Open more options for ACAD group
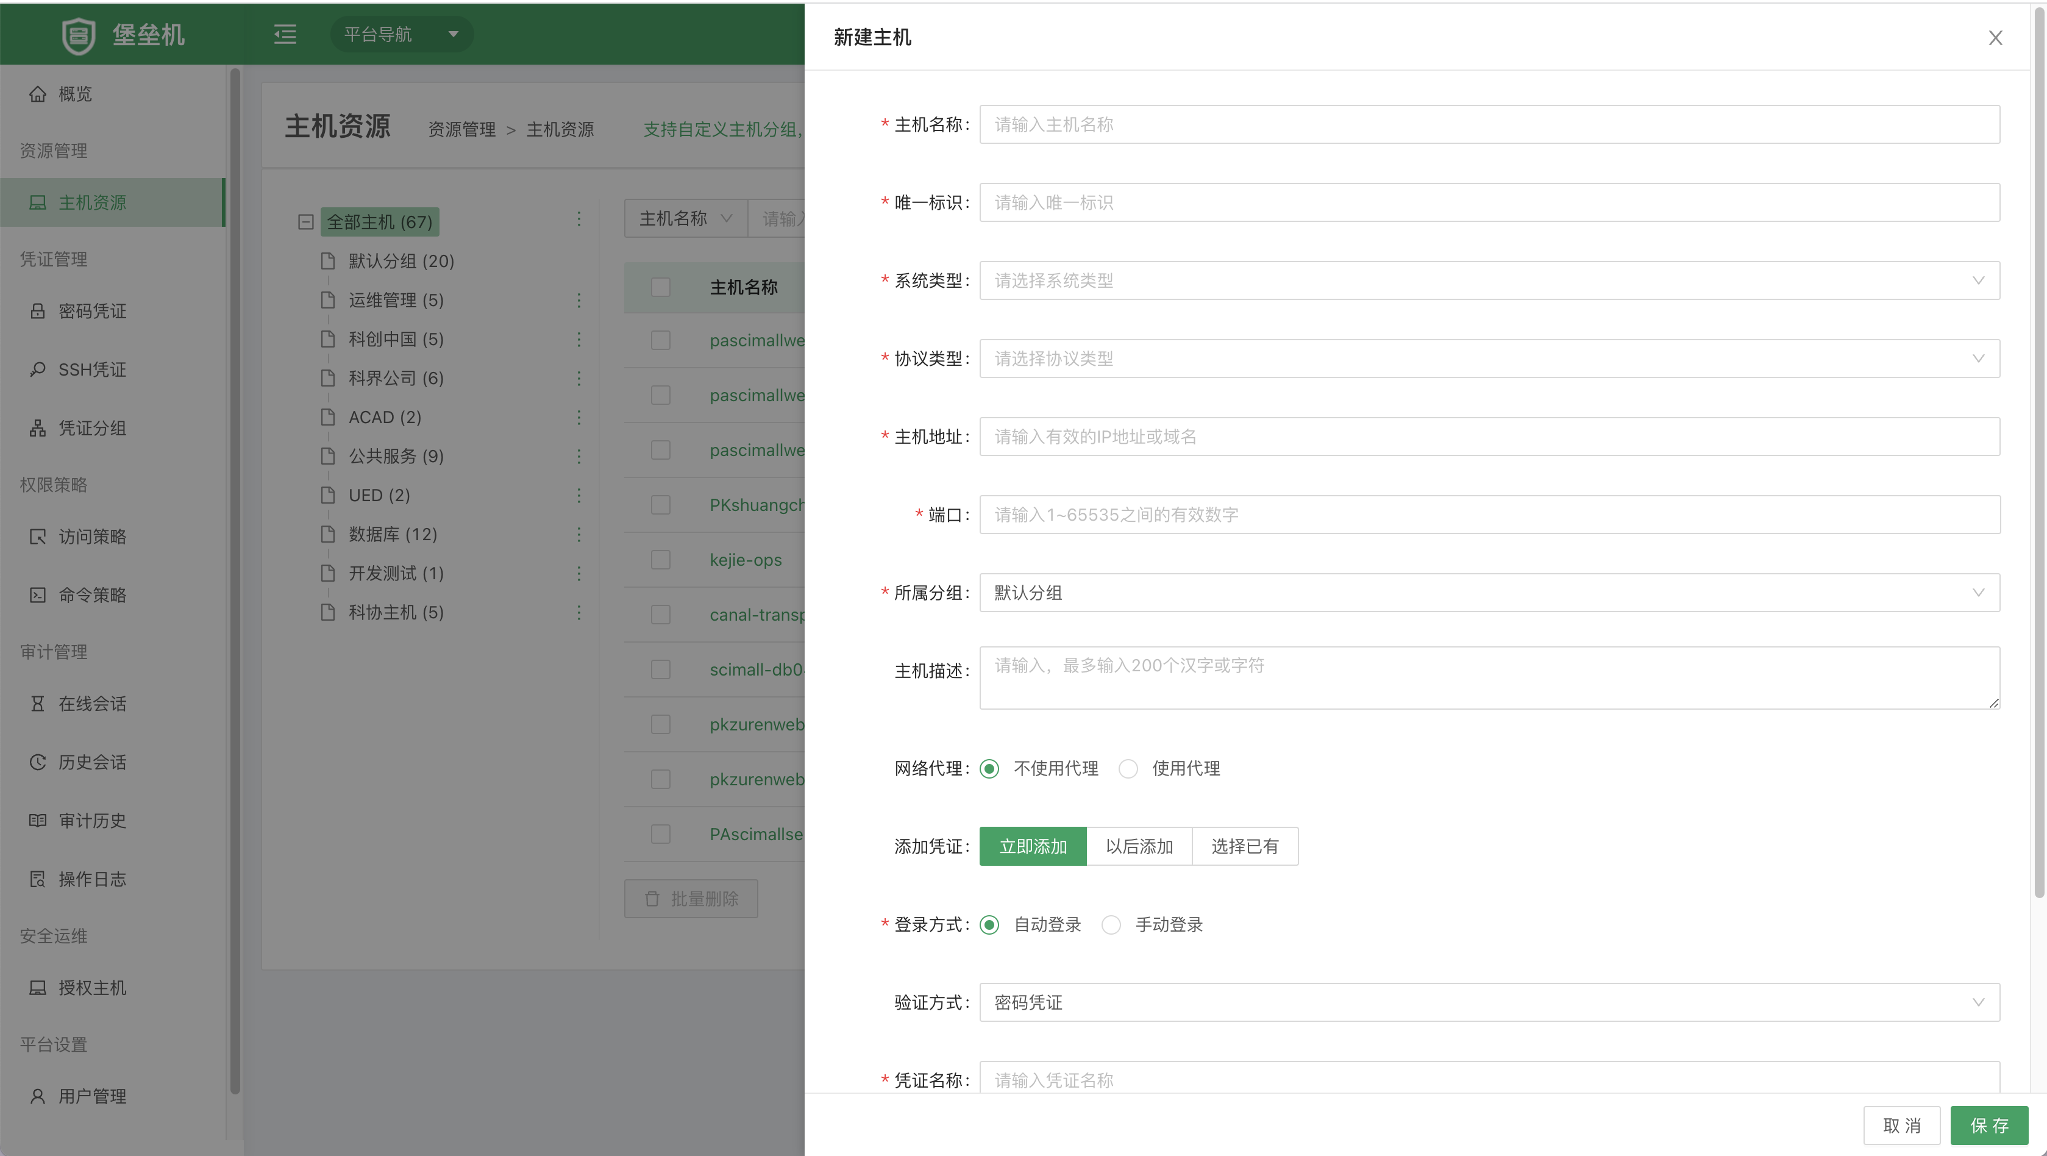 pos(578,418)
